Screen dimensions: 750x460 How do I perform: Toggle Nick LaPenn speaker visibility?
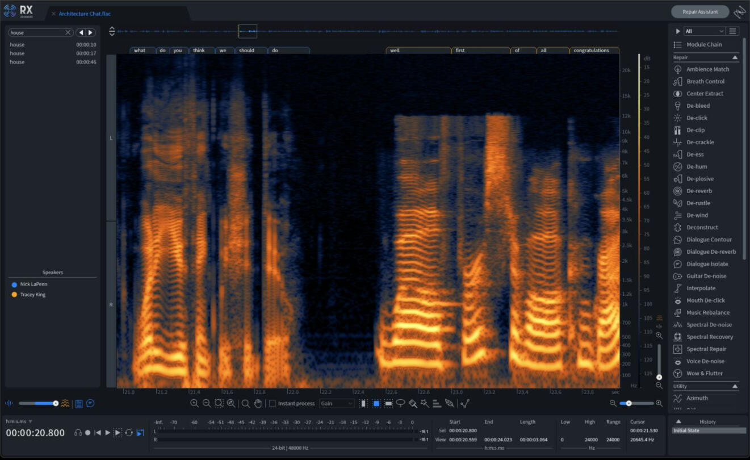pos(14,284)
